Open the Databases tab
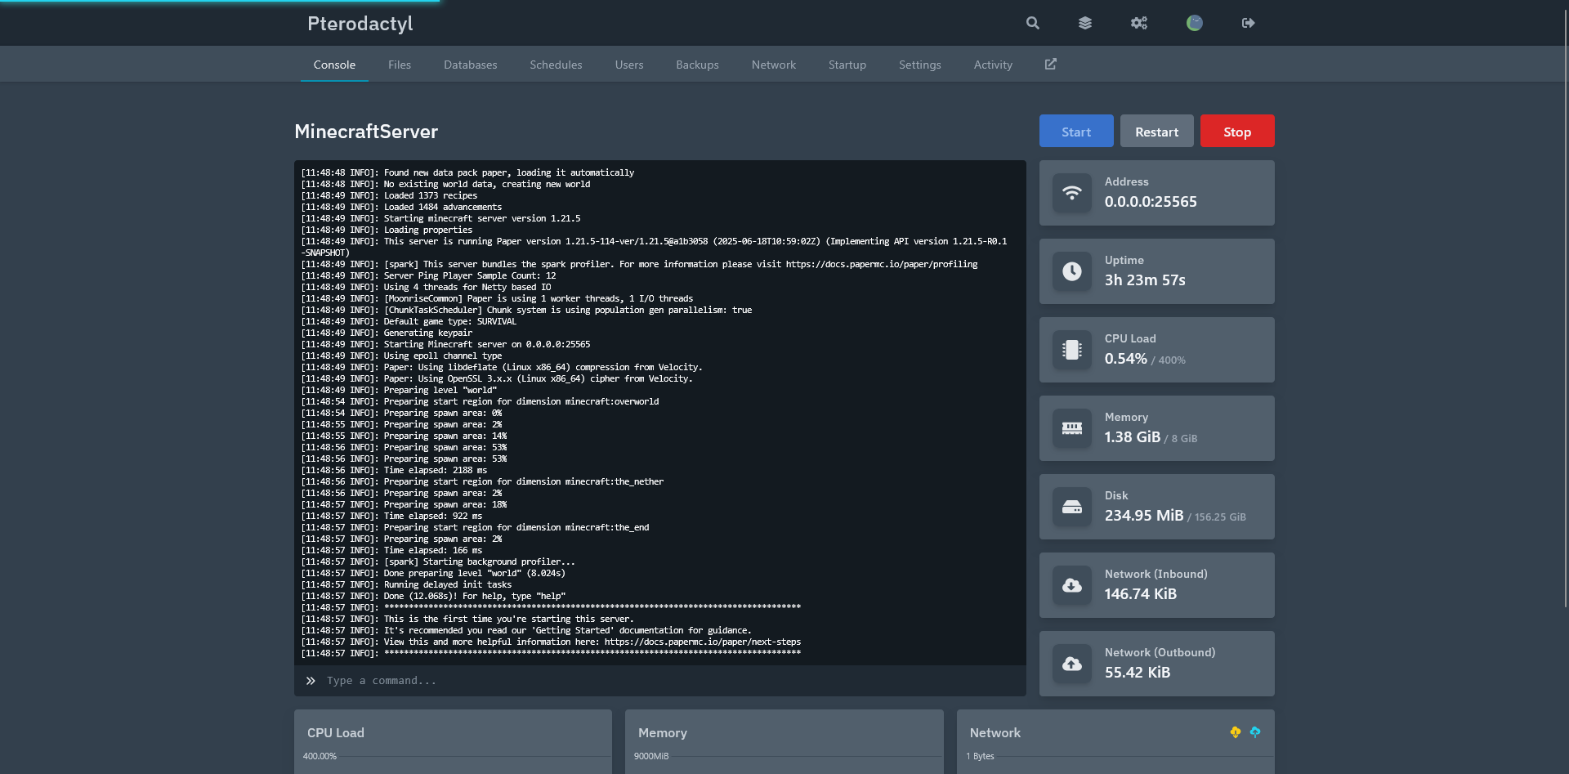This screenshot has width=1569, height=774. tap(471, 65)
